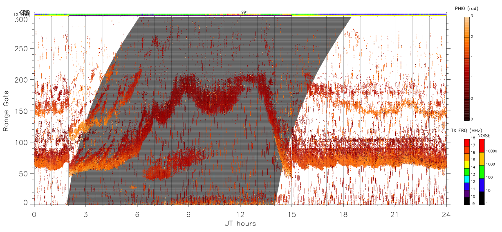502x232 pixels.
Task: Click the y-axis tick label 250
Action: point(22,48)
